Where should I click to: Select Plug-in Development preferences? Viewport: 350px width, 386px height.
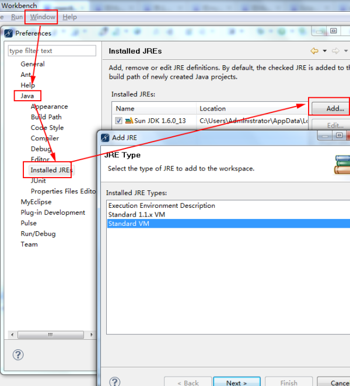coord(52,212)
